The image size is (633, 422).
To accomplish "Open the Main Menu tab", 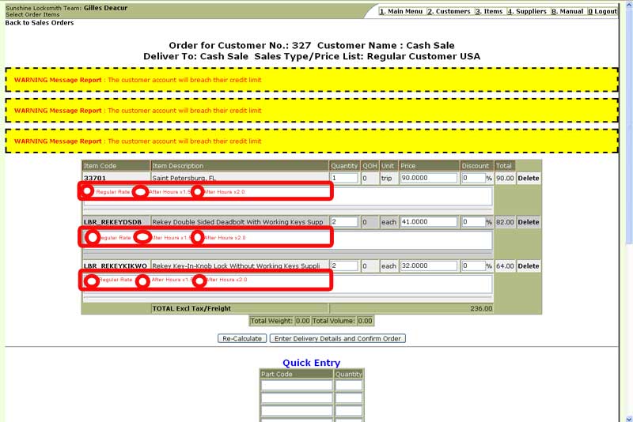I will click(x=401, y=11).
